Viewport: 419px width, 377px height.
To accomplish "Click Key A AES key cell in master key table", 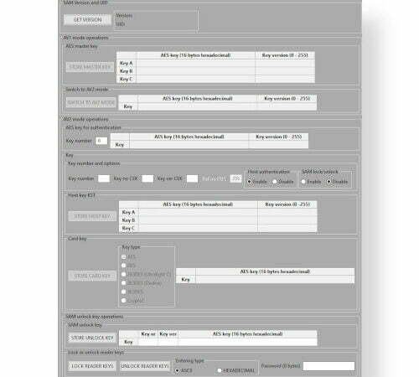I will tap(195, 63).
